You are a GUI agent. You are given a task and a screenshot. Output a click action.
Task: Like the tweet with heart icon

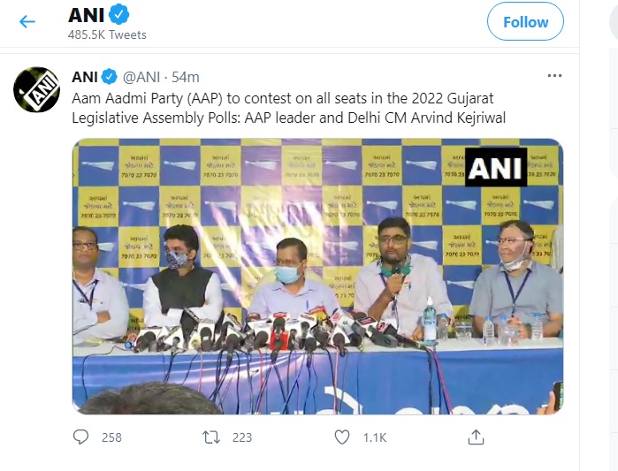(x=342, y=437)
